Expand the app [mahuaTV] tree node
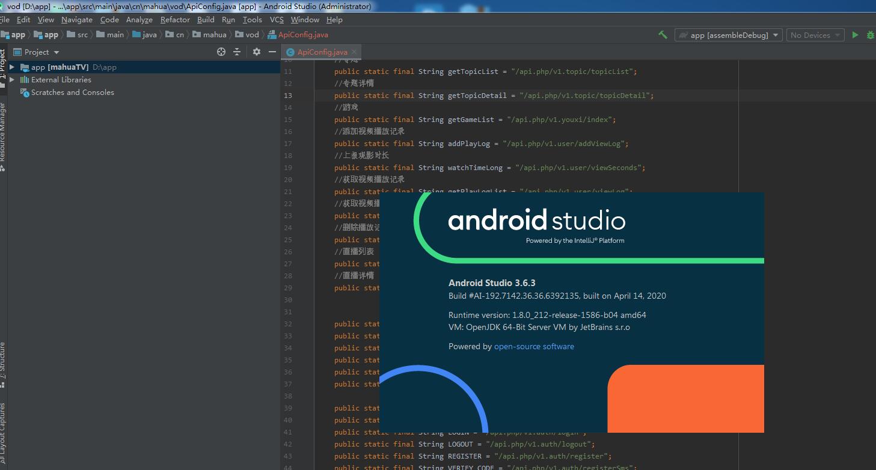876x470 pixels. [x=12, y=67]
